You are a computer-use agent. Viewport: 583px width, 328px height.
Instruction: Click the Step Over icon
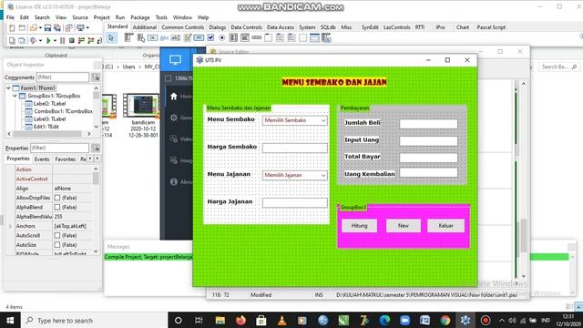click(x=90, y=40)
